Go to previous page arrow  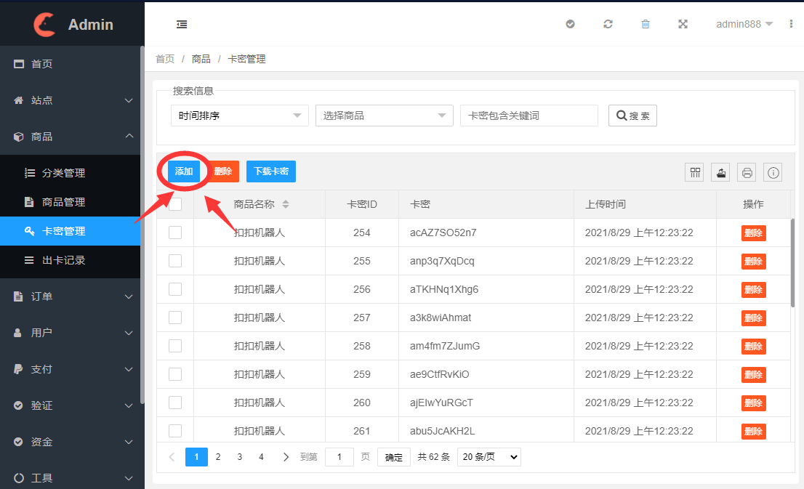tap(172, 457)
